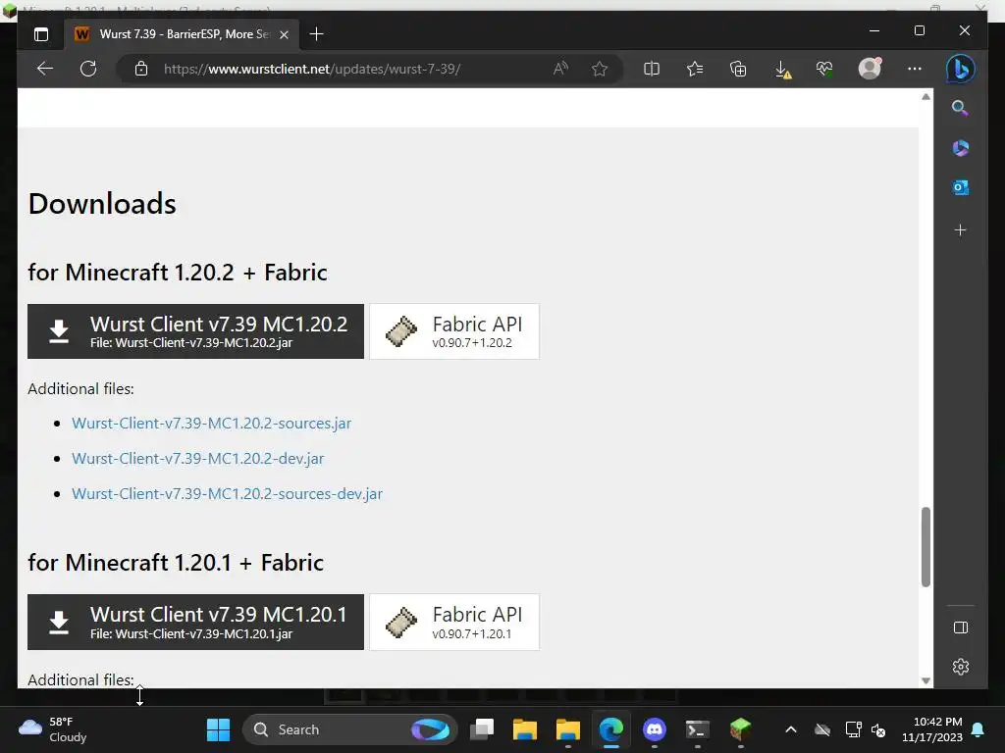Close the Wurst 7.39 browser tab
1005x753 pixels.
point(284,34)
